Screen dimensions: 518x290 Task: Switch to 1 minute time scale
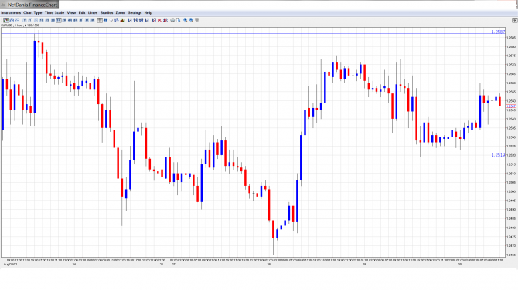30,20
